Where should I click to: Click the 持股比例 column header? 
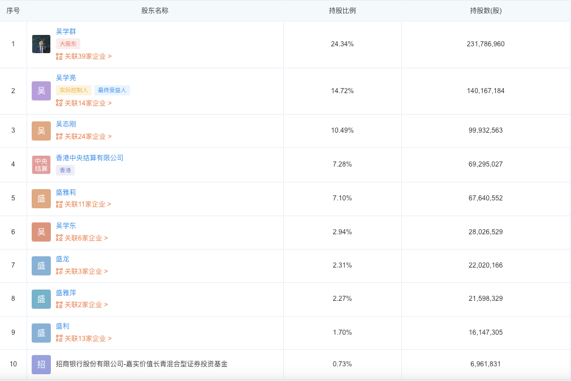click(x=342, y=11)
